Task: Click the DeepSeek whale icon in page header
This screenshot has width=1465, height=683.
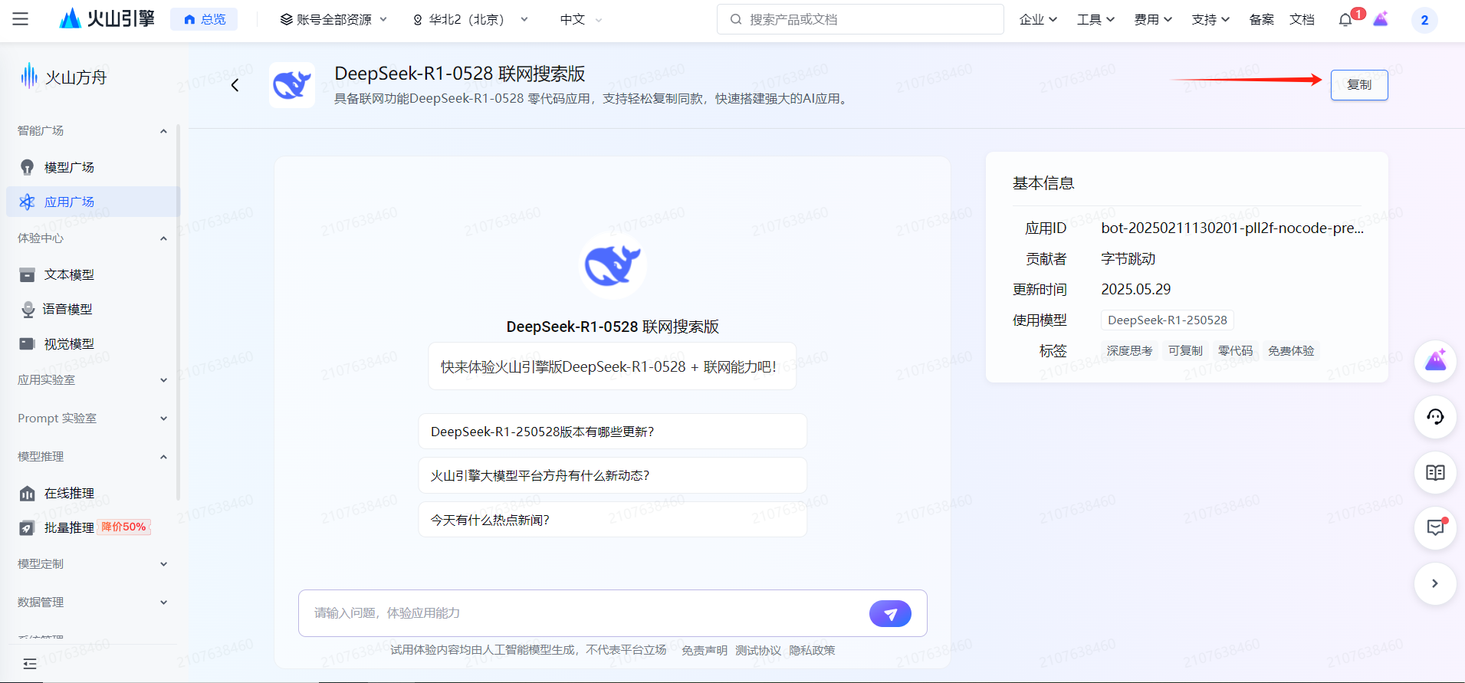Action: pyautogui.click(x=292, y=85)
